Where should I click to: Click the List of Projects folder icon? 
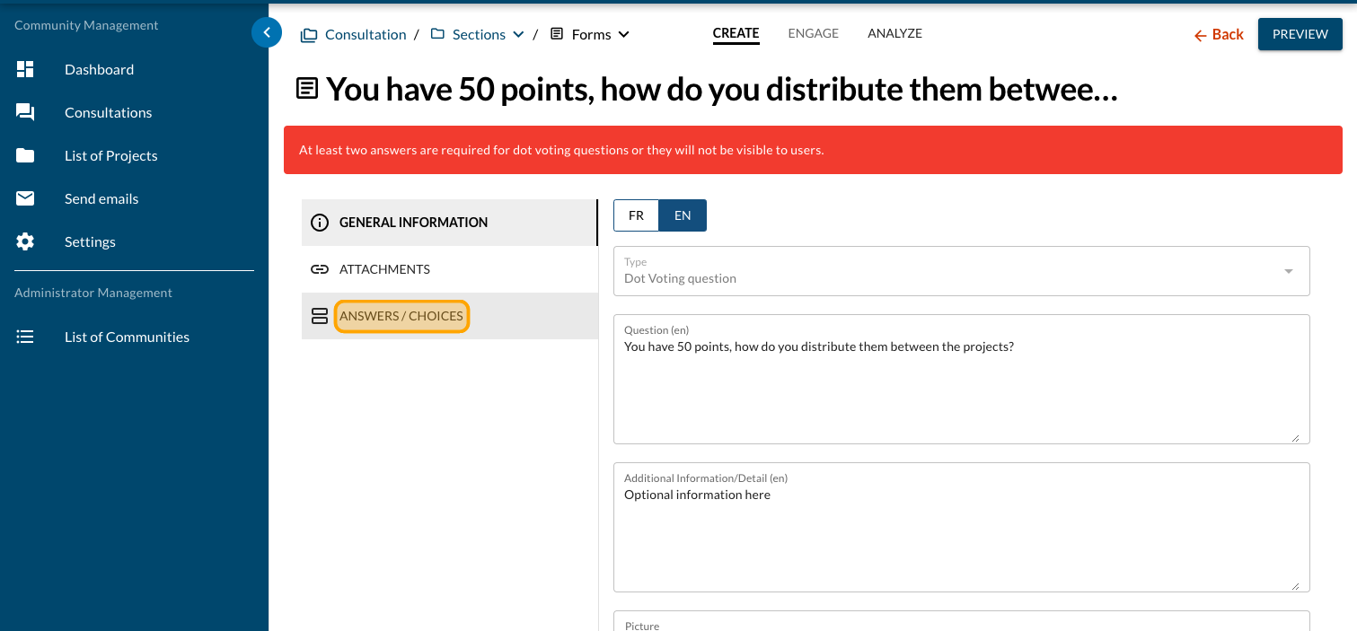point(25,155)
